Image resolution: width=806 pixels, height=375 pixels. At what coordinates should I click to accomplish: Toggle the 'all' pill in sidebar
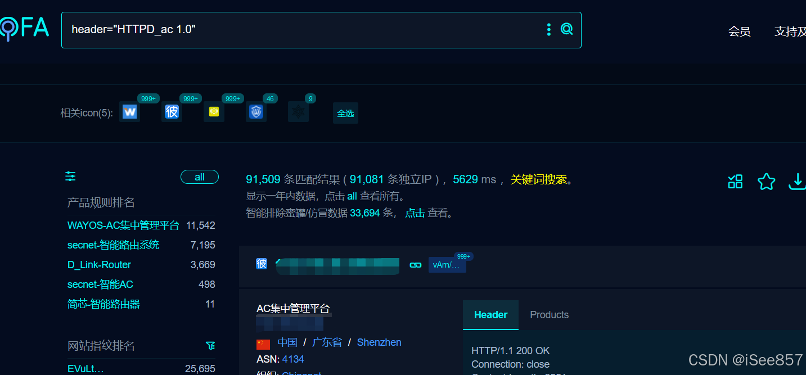(200, 177)
